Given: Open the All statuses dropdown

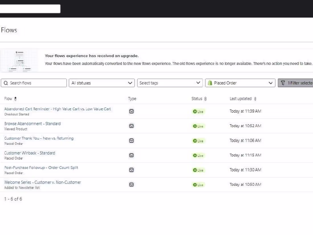Looking at the screenshot, I should coord(102,83).
